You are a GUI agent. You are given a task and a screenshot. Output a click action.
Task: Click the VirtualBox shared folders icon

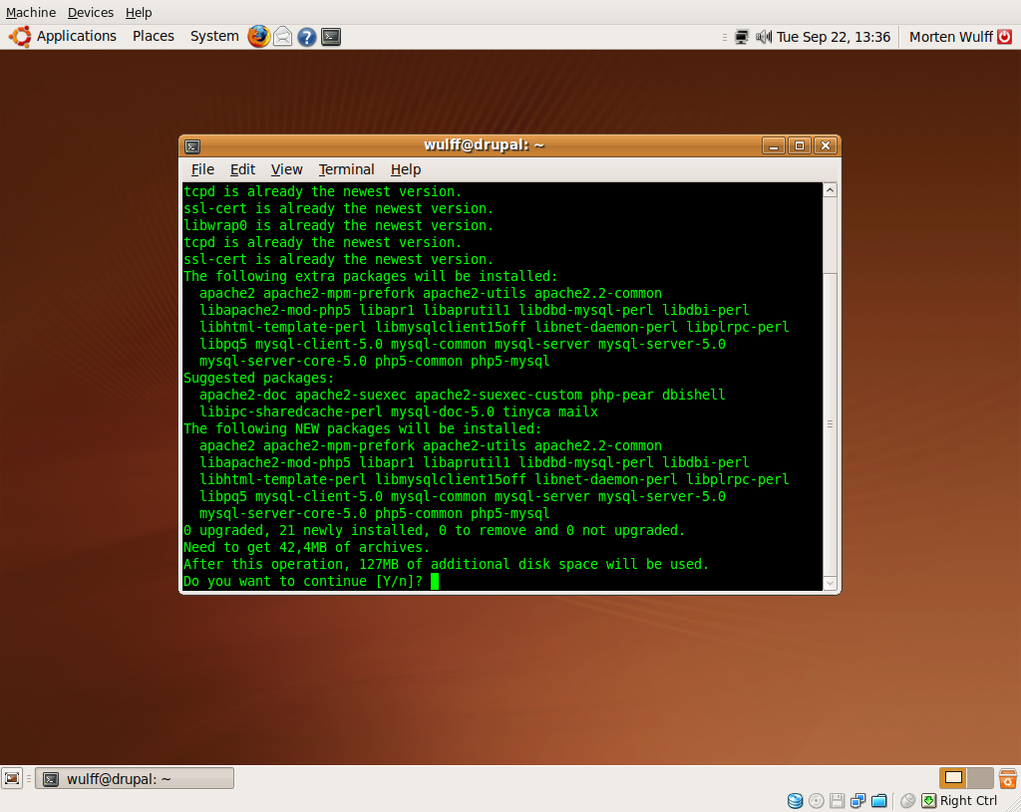point(879,800)
